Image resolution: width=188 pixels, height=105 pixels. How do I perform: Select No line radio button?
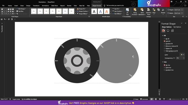tap(164, 65)
